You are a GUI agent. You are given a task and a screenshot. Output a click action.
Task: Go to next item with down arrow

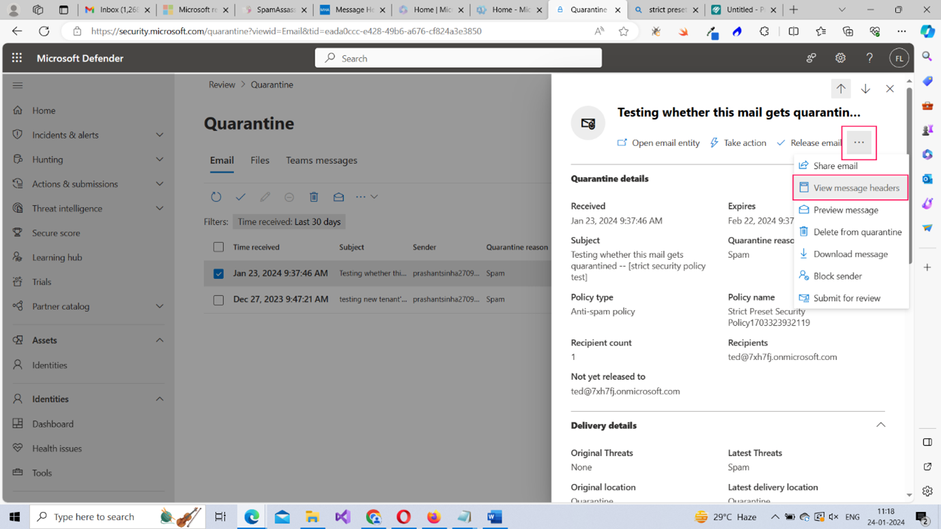[865, 89]
